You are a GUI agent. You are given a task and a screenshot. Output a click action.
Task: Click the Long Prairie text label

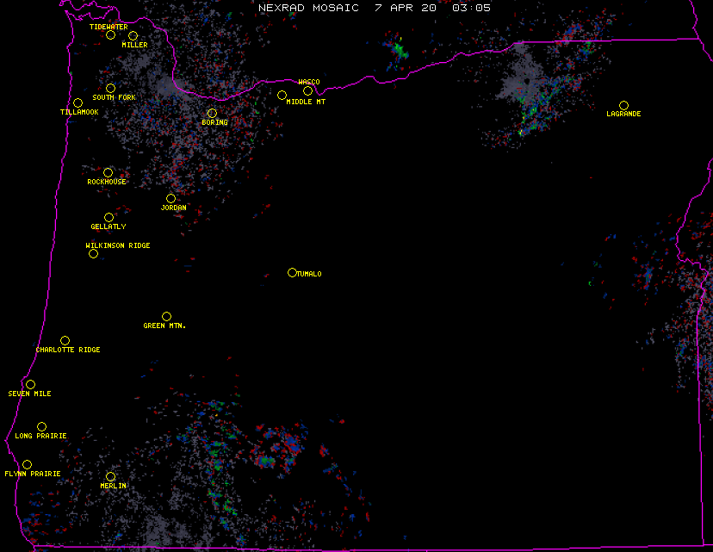click(x=40, y=437)
